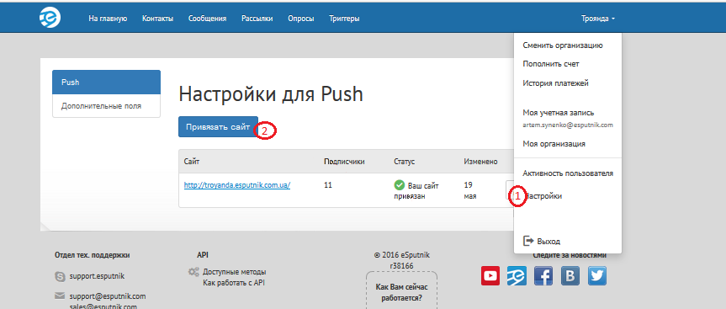Open the Опросы menu

point(301,19)
